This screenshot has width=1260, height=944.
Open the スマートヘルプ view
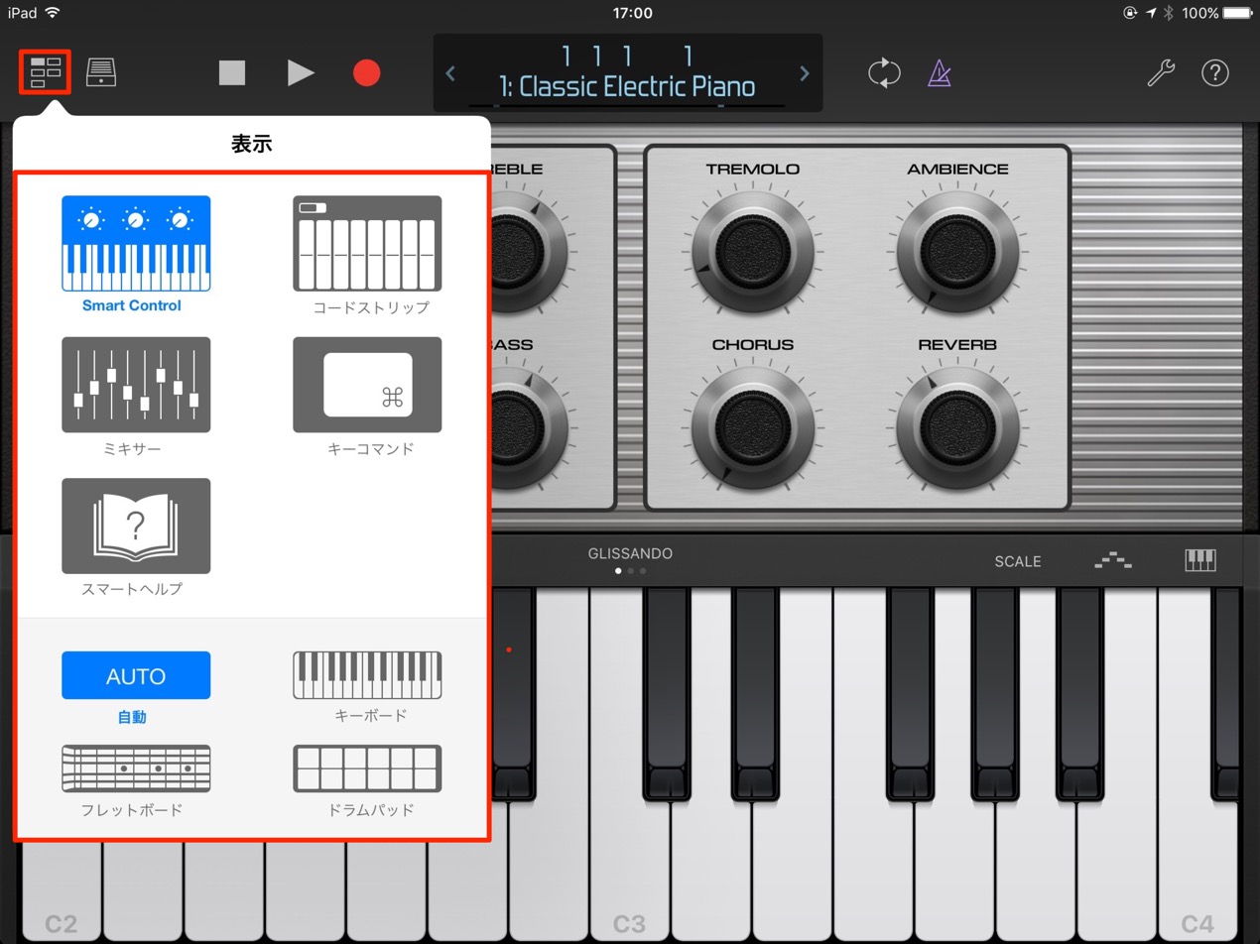click(136, 537)
